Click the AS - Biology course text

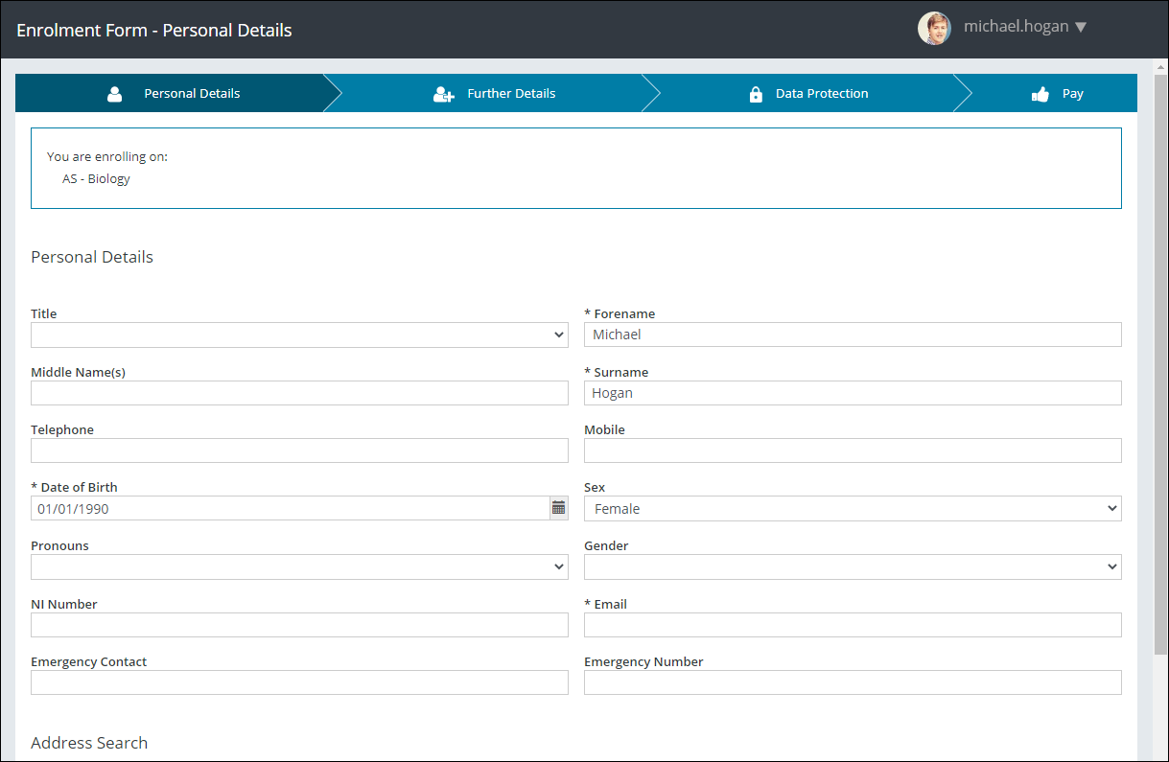(96, 178)
